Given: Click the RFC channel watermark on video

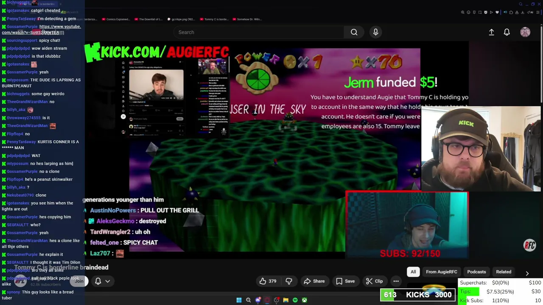Looking at the screenshot, I should coord(529,245).
